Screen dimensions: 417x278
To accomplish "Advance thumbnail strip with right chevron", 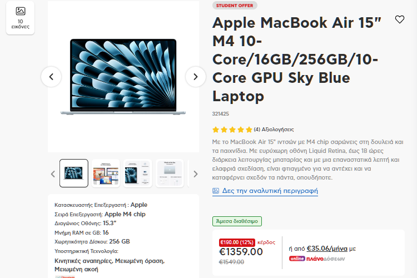I will click(196, 174).
